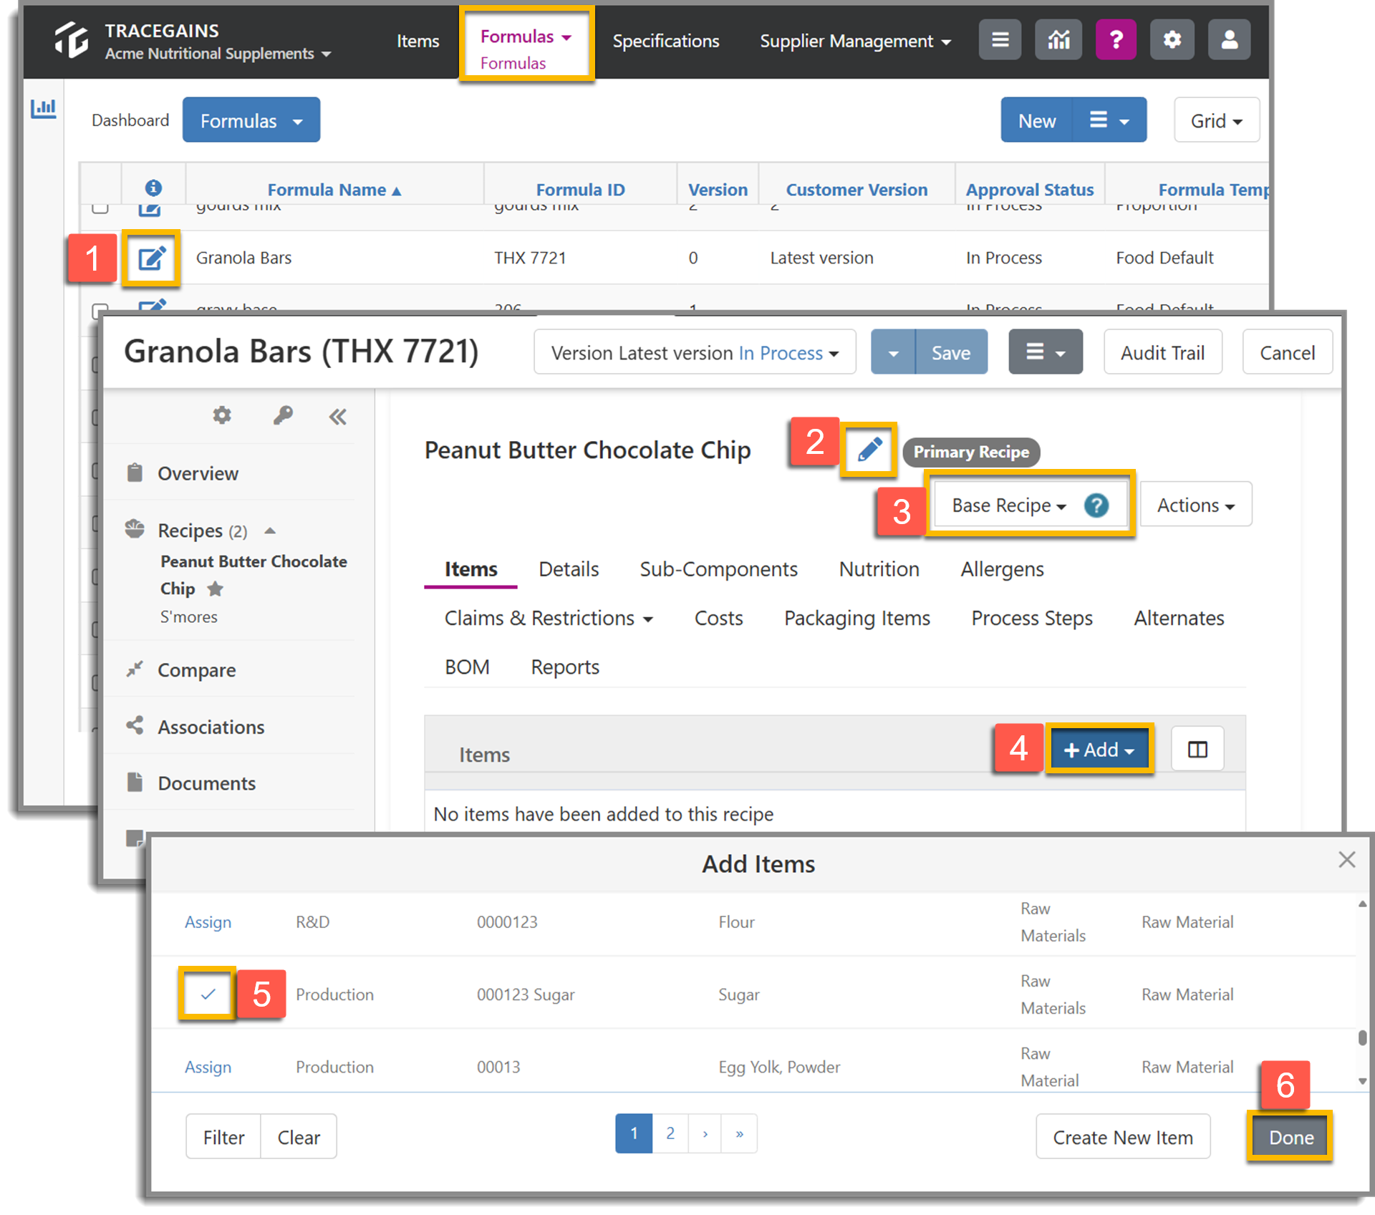The width and height of the screenshot is (1375, 1215).
Task: Click Cancel on the formula editor
Action: [1287, 352]
